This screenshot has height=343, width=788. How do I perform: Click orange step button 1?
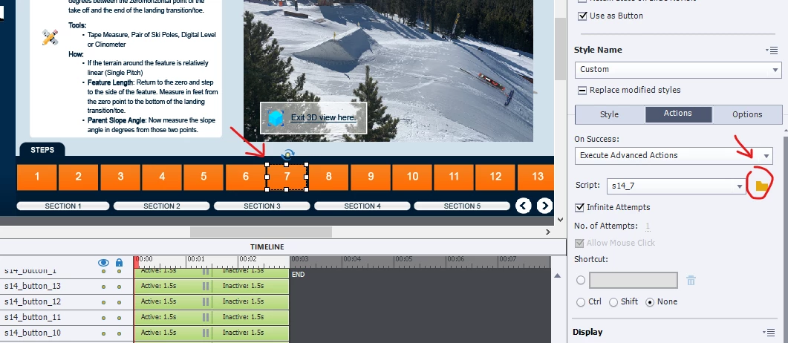pyautogui.click(x=37, y=177)
